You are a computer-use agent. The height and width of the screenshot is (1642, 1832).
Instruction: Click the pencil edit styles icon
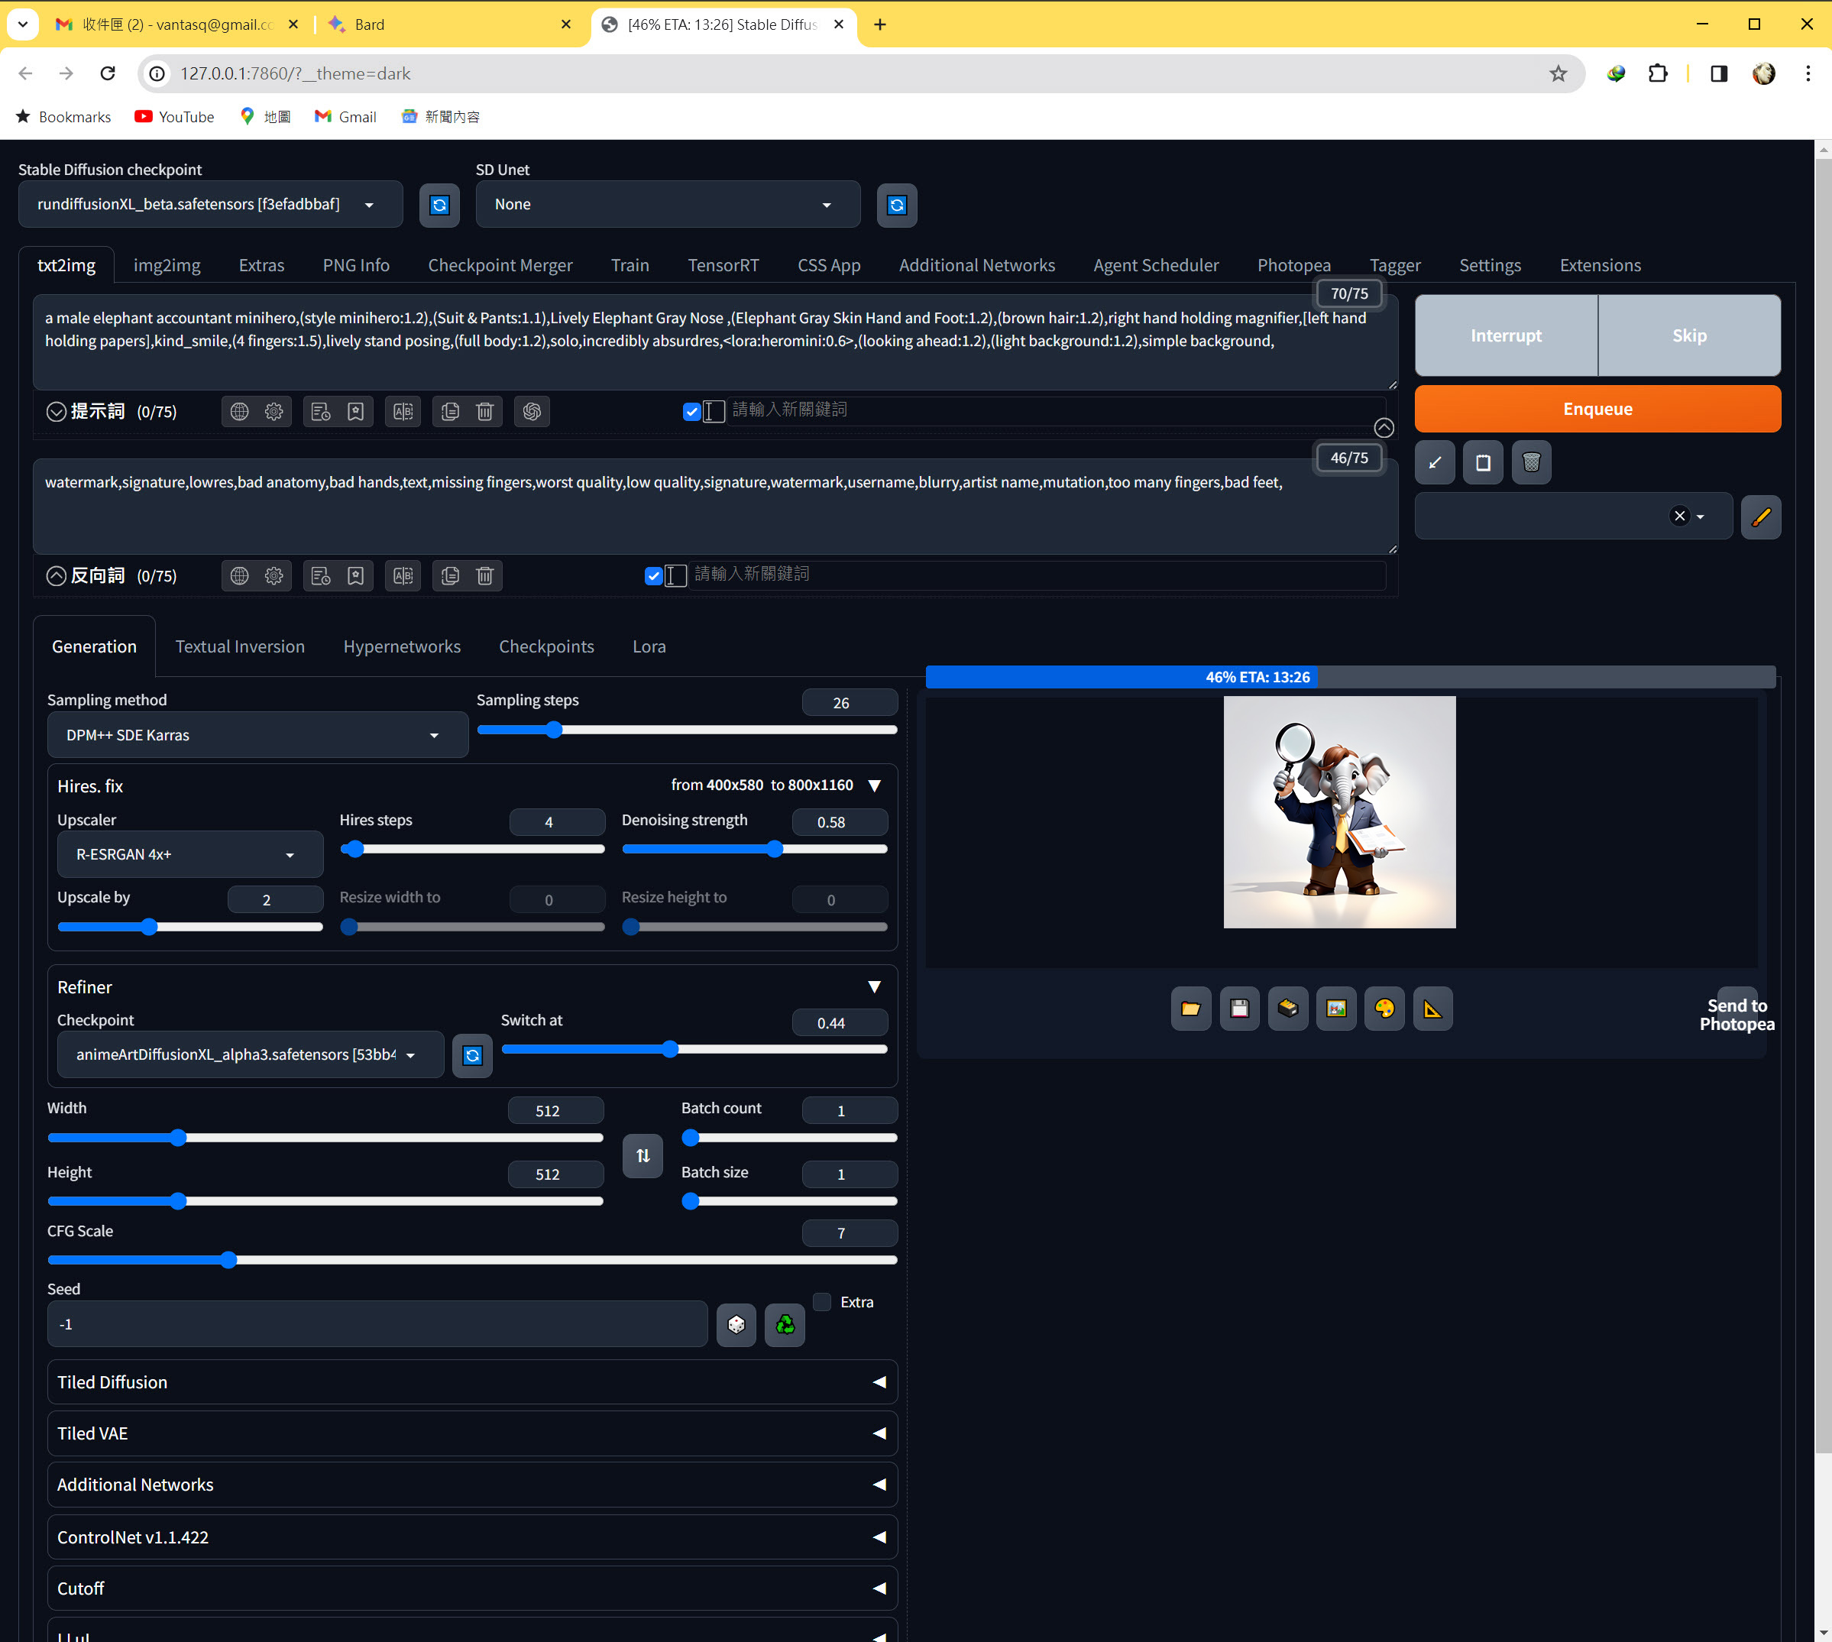click(x=1760, y=516)
